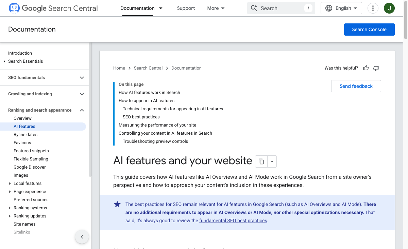
Task: Switch to the Documentation tab
Action: [137, 8]
